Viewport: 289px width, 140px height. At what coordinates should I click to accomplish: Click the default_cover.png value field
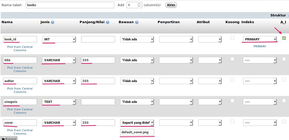tap(137, 132)
